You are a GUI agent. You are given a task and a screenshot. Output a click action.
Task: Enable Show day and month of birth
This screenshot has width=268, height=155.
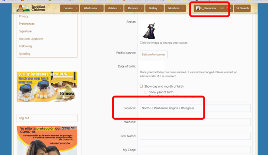[x=141, y=86]
